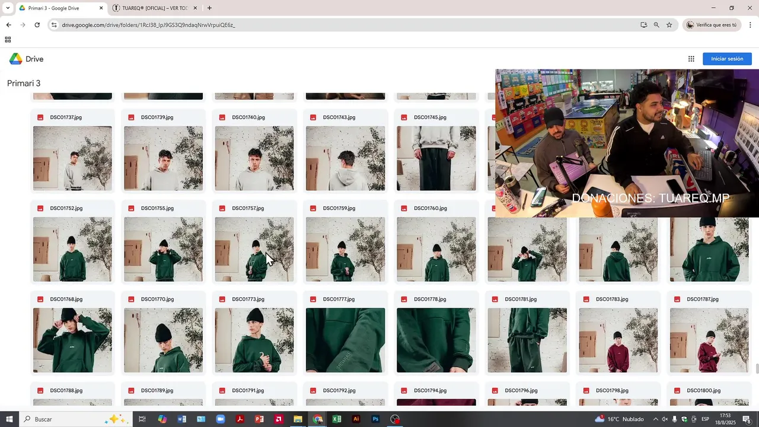759x427 pixels.
Task: Launch Photoshop from the taskbar
Action: point(375,419)
